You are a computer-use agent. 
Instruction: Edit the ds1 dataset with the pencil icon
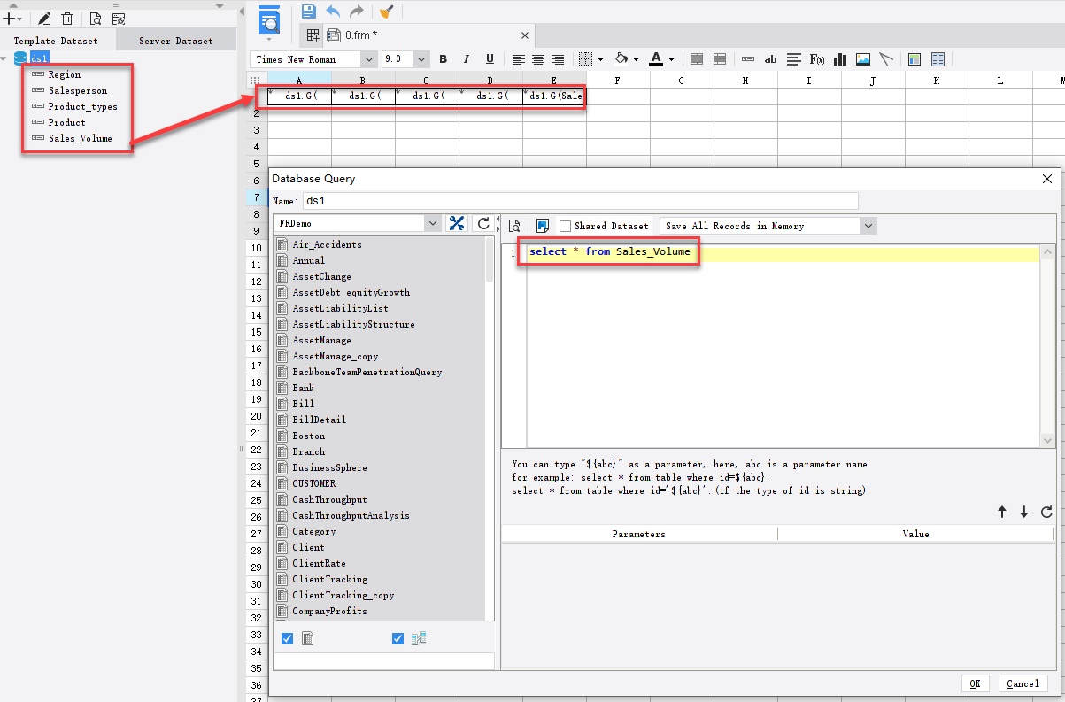click(42, 18)
